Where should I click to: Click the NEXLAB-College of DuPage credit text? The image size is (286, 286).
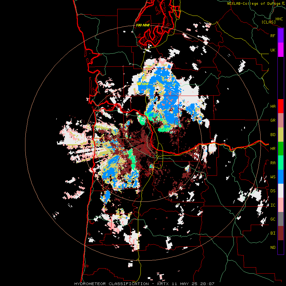[254, 3]
